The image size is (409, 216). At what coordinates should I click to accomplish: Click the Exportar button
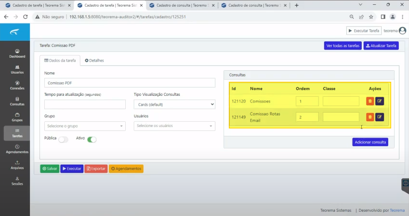(x=96, y=168)
